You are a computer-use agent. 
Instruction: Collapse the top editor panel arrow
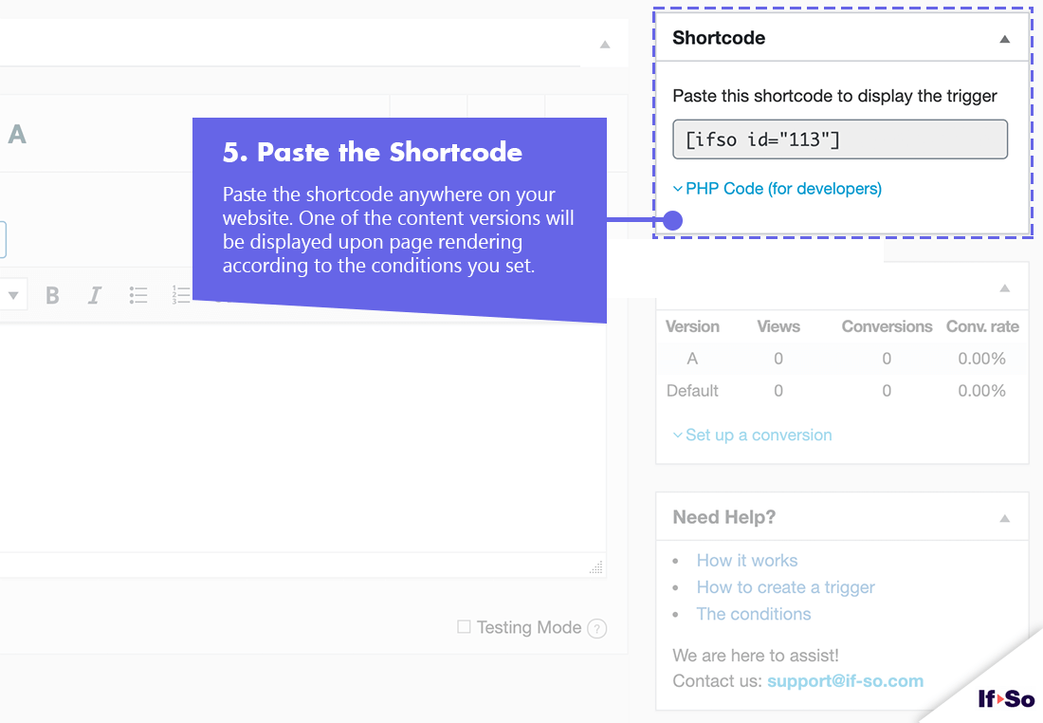(605, 45)
